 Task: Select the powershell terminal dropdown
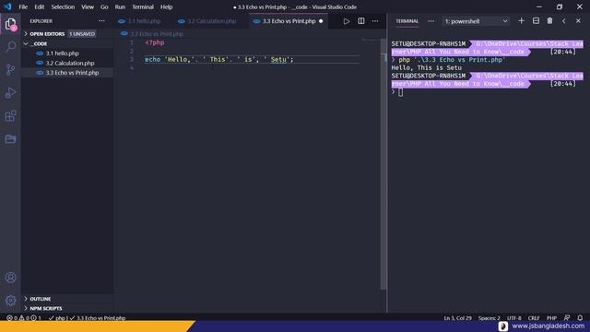pyautogui.click(x=476, y=21)
